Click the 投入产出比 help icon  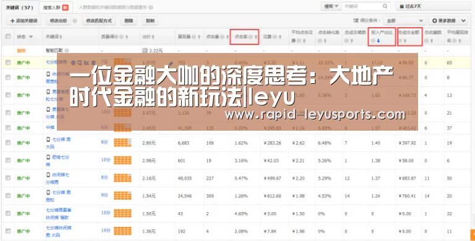373,41
